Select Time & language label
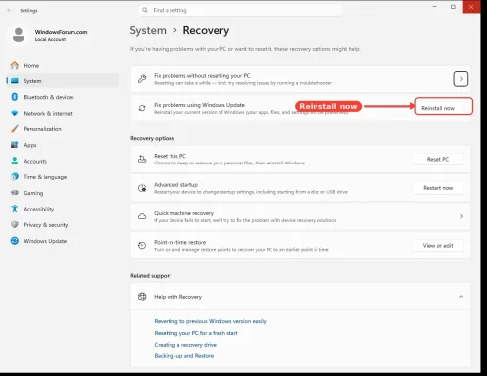 [x=45, y=177]
